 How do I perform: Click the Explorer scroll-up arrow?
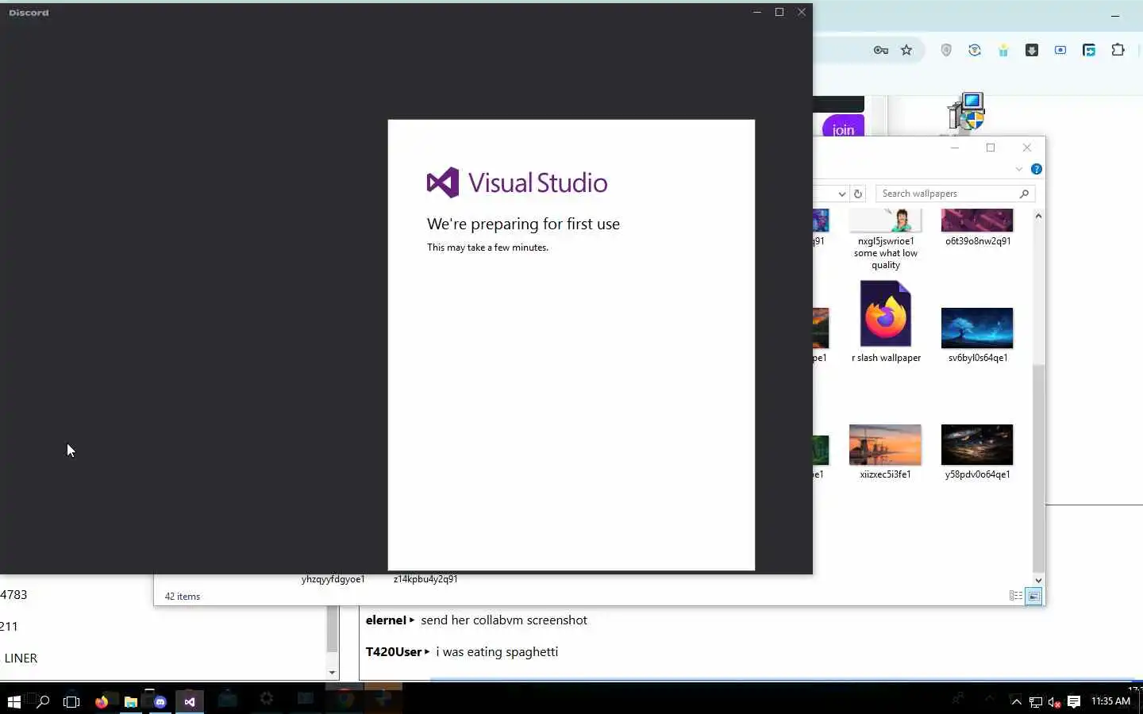click(1038, 216)
